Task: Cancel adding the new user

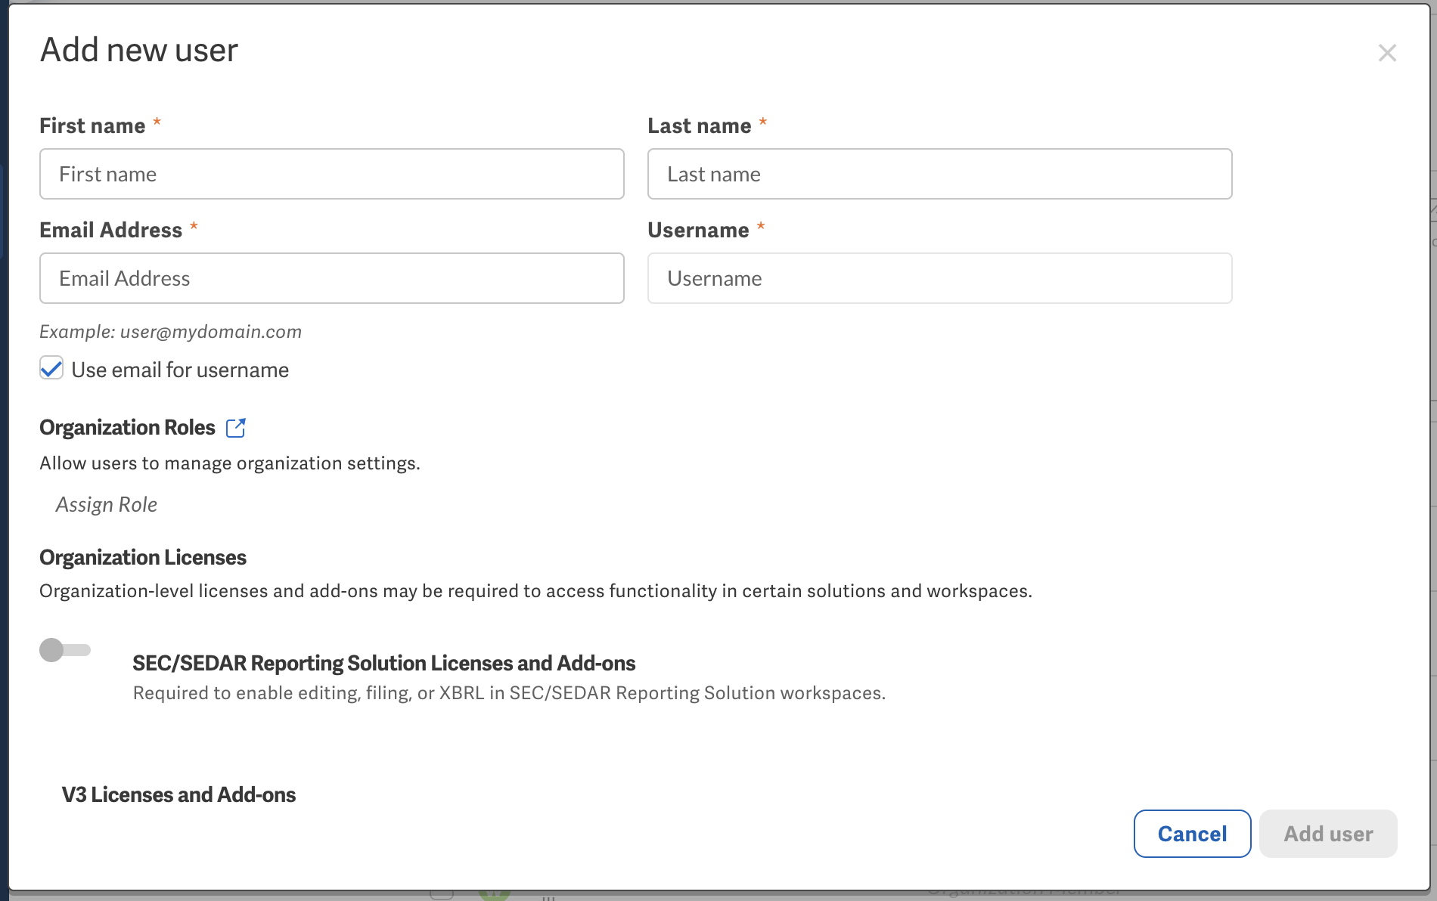Action: click(x=1193, y=834)
